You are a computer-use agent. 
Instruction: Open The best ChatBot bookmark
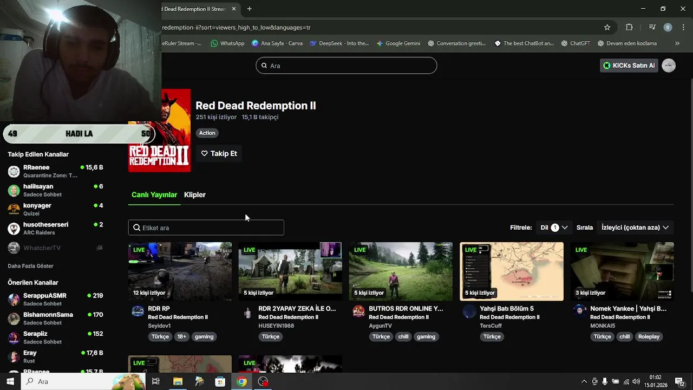(524, 43)
